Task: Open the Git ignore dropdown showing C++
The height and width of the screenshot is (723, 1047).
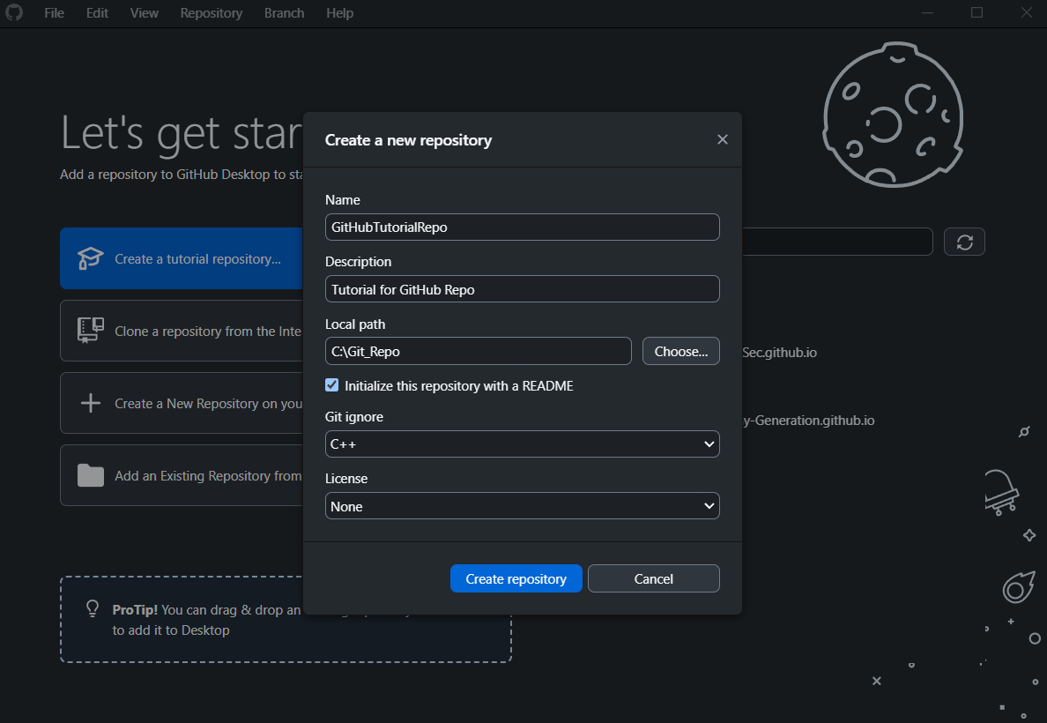Action: pyautogui.click(x=522, y=444)
